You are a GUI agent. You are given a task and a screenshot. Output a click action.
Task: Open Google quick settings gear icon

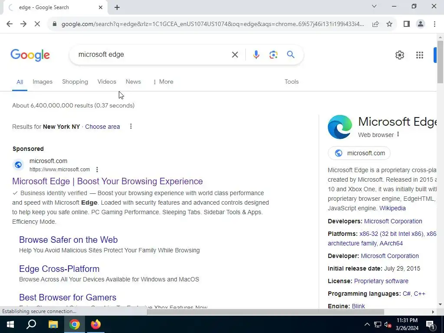(399, 55)
